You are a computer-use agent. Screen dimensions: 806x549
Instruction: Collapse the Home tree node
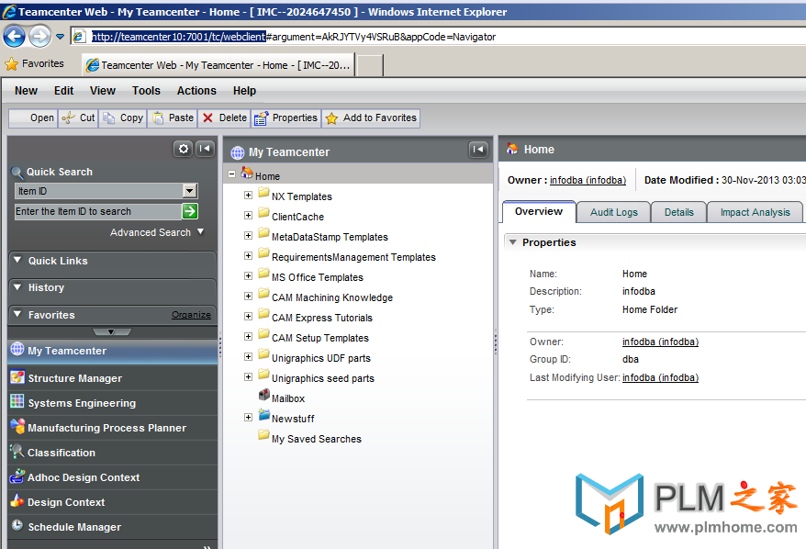[x=232, y=174]
